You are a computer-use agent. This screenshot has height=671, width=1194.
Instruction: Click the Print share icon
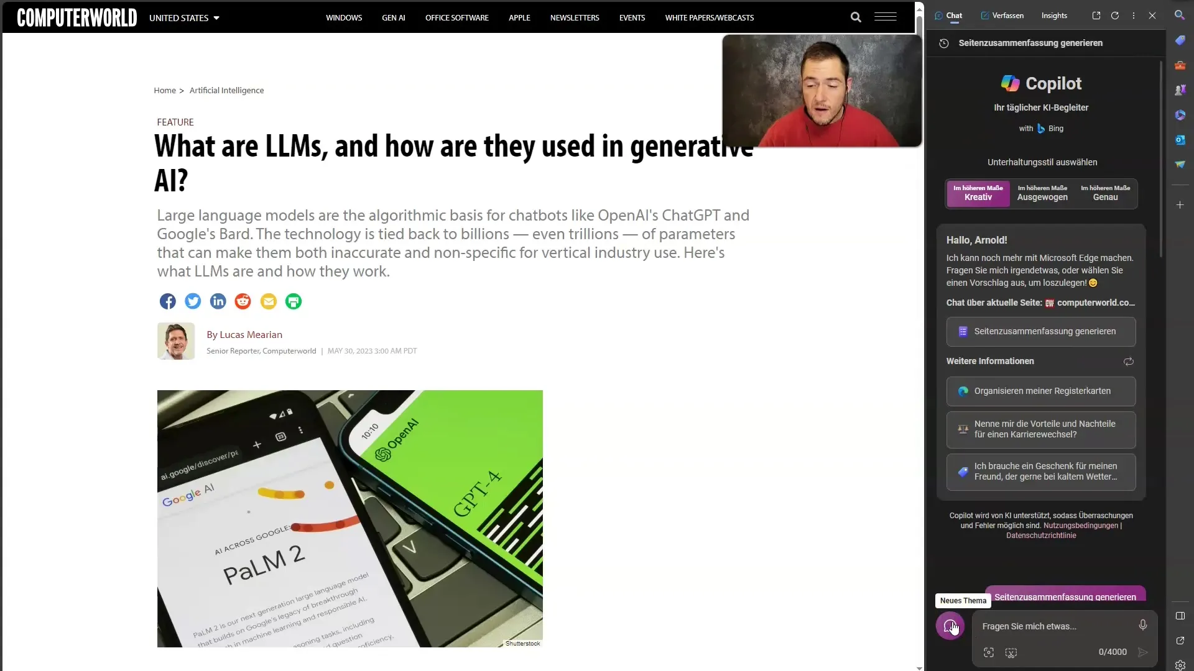[293, 301]
